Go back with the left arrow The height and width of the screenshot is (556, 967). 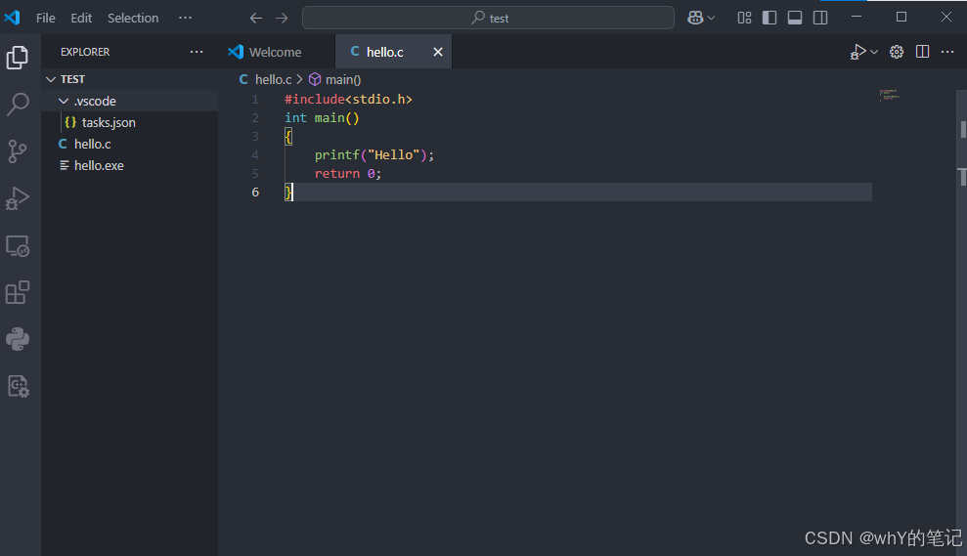pyautogui.click(x=256, y=18)
